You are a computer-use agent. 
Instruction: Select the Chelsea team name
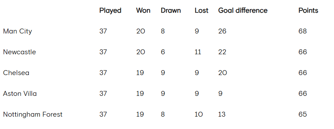point(16,73)
